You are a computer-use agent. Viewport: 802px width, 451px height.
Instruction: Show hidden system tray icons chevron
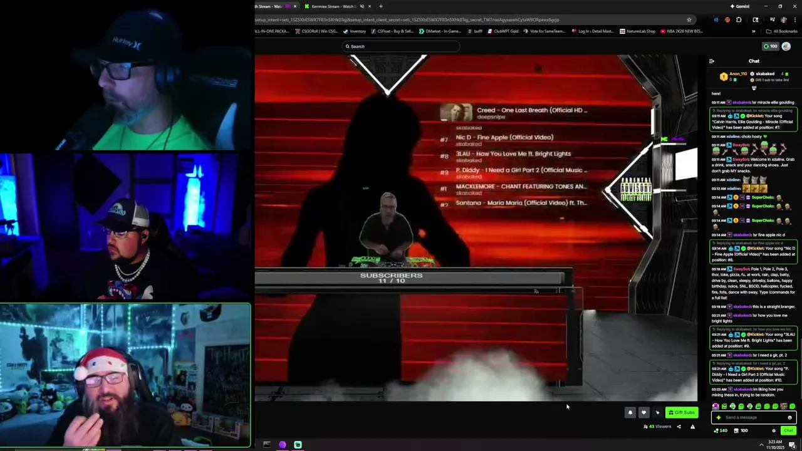click(x=761, y=445)
